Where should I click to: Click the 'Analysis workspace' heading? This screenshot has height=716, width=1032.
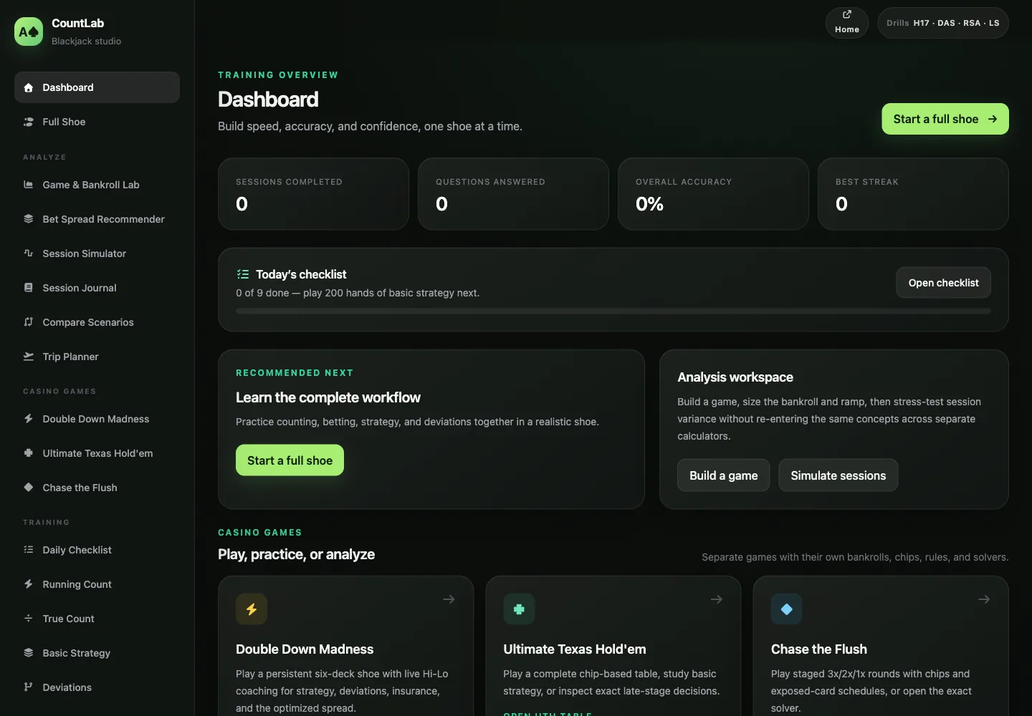[735, 377]
